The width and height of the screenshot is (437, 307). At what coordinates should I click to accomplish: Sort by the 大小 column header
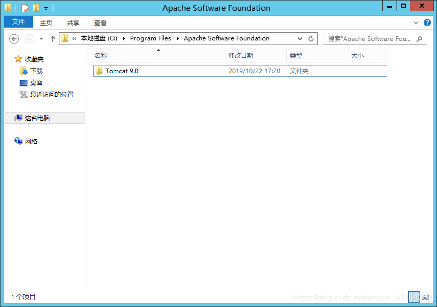coord(368,55)
